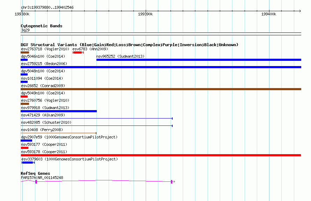Select the nsv10408 (Perry2008) thin brown line
The height and width of the screenshot is (201, 311).
58,133
